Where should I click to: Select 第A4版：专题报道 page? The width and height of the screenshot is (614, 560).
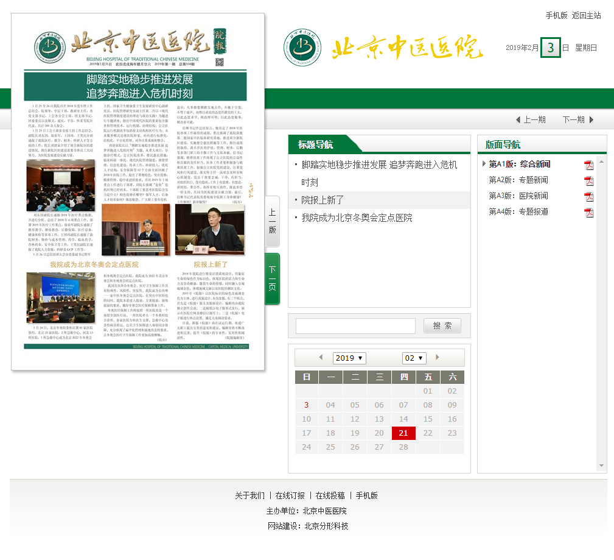tap(518, 212)
